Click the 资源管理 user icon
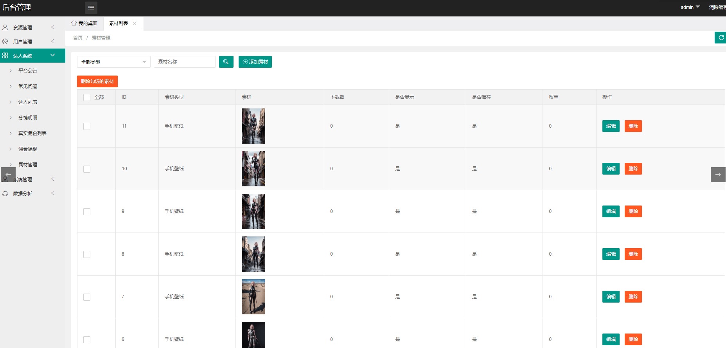Viewport: 726px width, 348px height. 5,27
